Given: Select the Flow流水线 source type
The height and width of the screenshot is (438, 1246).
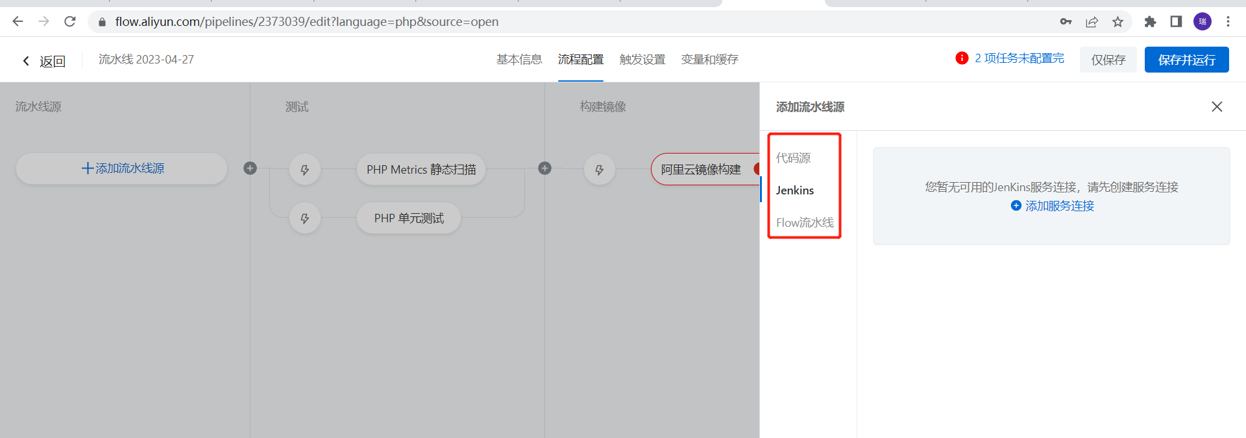Looking at the screenshot, I should [x=805, y=223].
